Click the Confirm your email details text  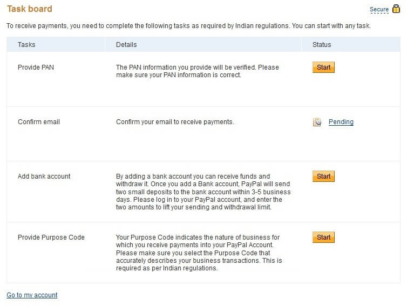175,122
